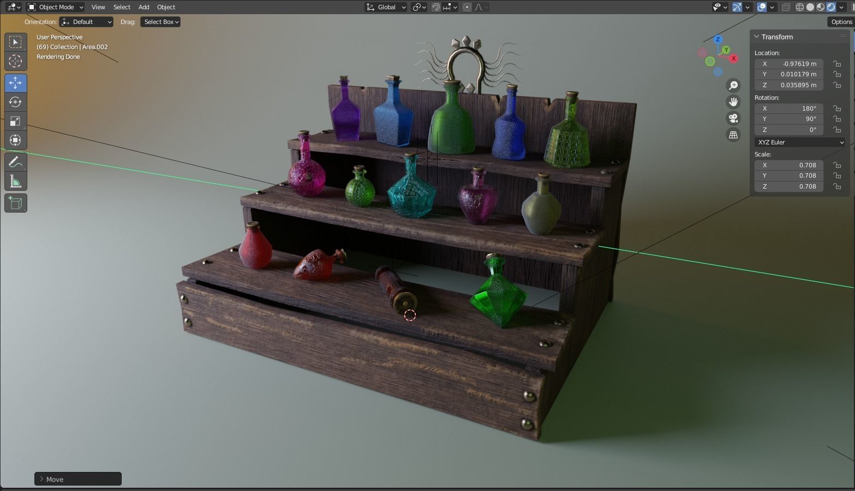This screenshot has width=855, height=491.
Task: Click the Transform tool below Scale
Action: click(x=15, y=140)
